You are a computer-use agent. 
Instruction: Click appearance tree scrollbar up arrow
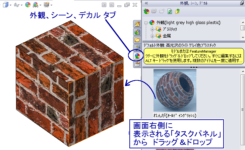[243, 22]
